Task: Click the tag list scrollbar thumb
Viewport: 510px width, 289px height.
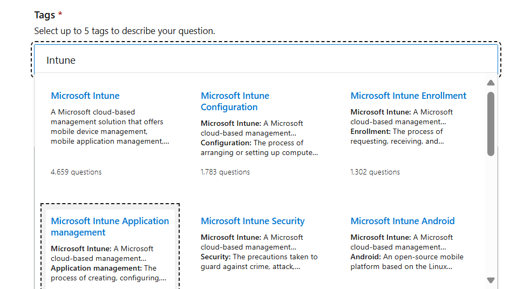Action: [491, 123]
